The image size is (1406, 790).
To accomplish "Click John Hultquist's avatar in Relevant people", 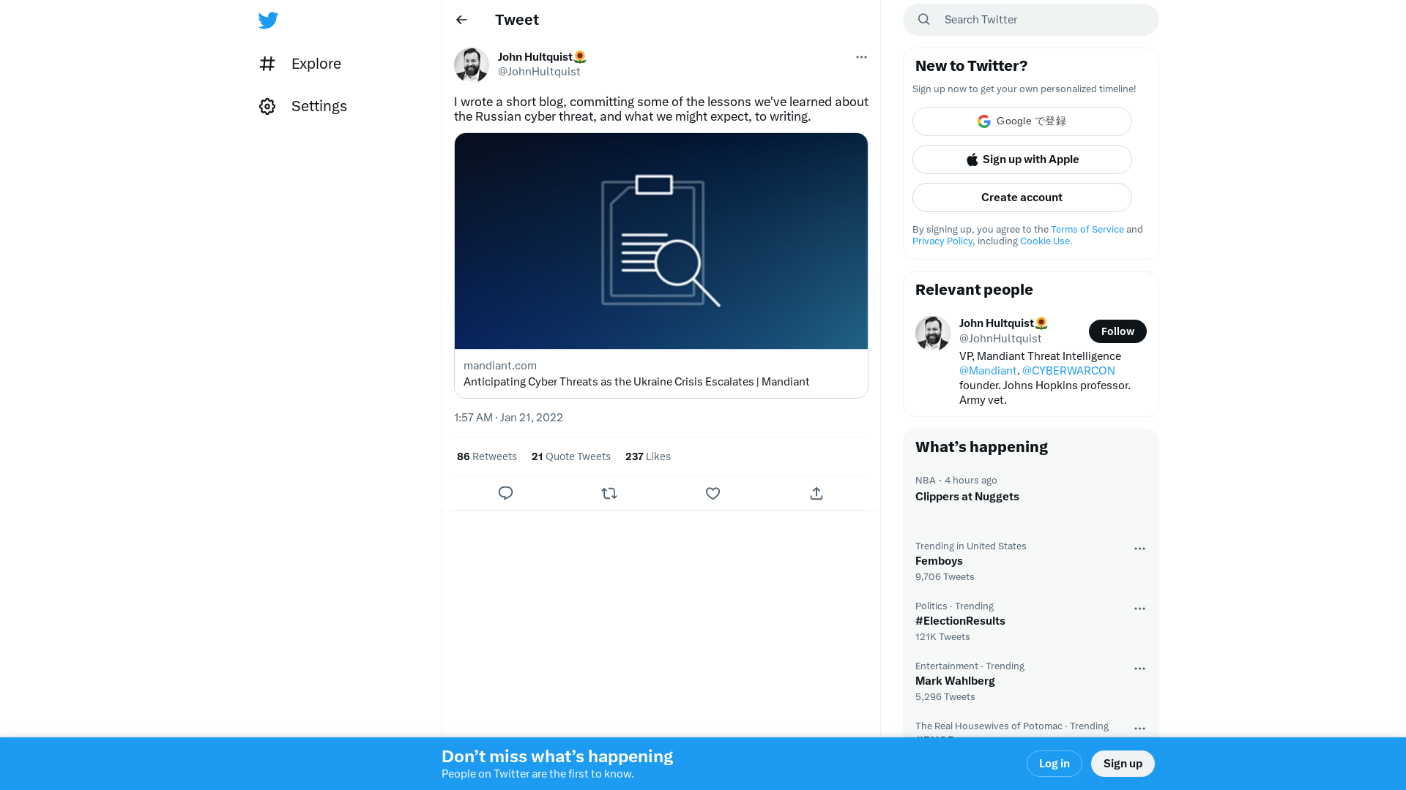I will click(933, 333).
